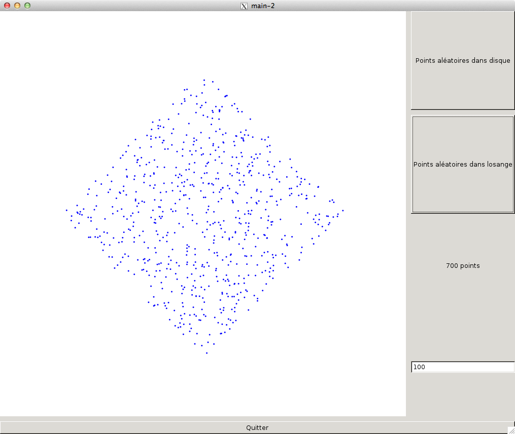515x434 pixels.
Task: Click the resize grip in the bottom-right corner
Action: pos(511,430)
